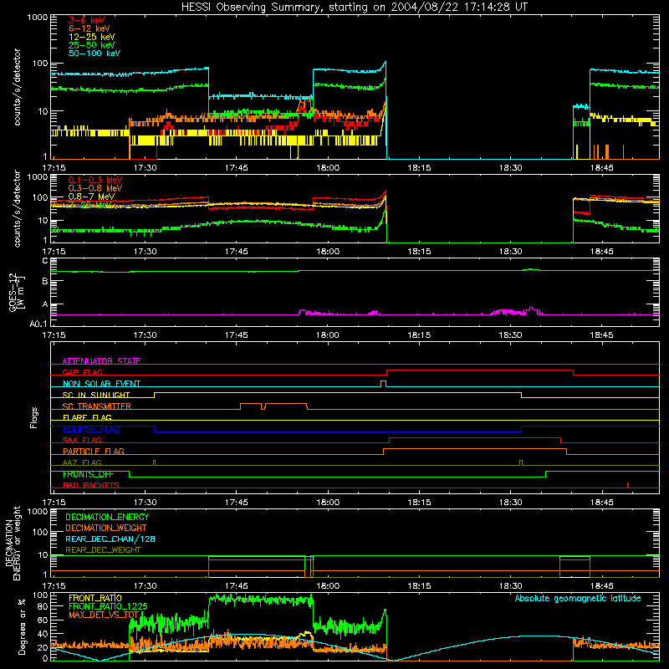Image resolution: width=669 pixels, height=669 pixels.
Task: Select the 6-12 keV legend label
Action: point(89,28)
